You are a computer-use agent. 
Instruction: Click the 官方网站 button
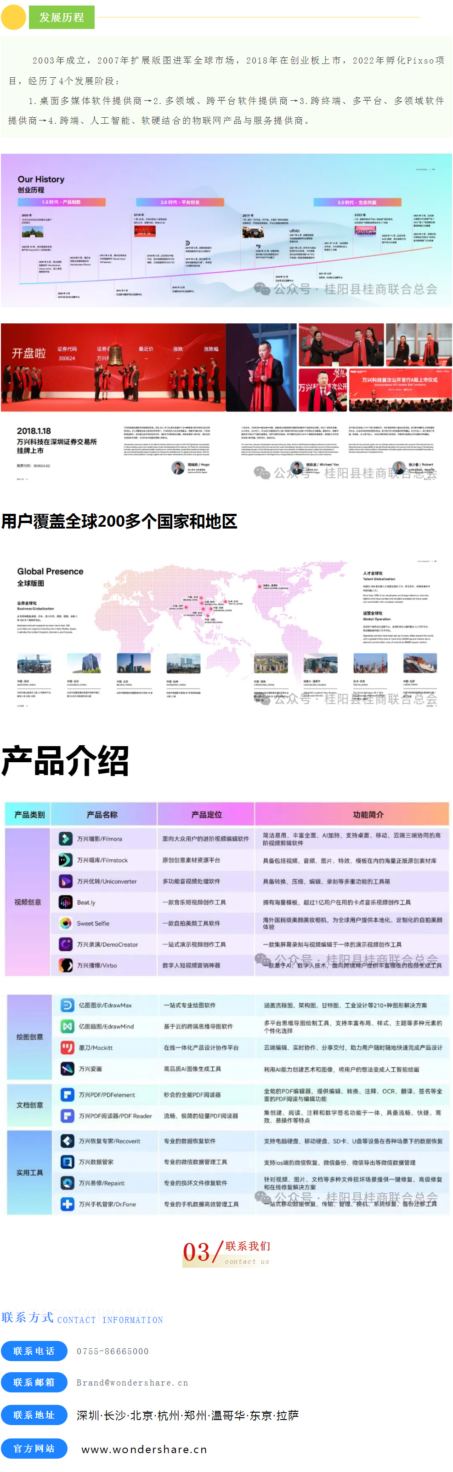(34, 1448)
